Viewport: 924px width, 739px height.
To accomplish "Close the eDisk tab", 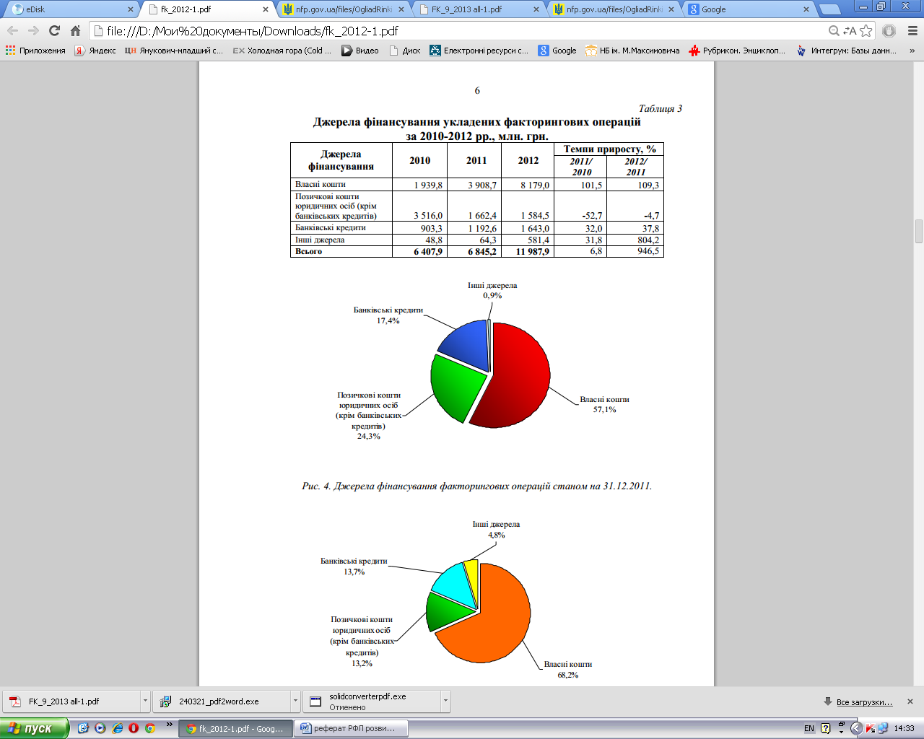I will click(x=131, y=9).
